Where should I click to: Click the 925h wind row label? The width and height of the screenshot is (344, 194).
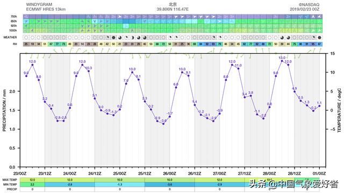pos(13,26)
